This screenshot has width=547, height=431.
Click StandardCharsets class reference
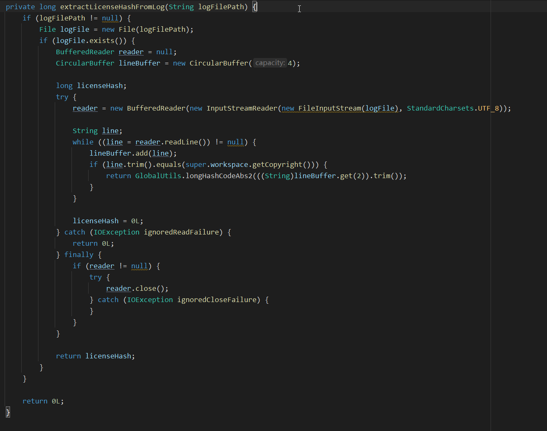click(440, 108)
